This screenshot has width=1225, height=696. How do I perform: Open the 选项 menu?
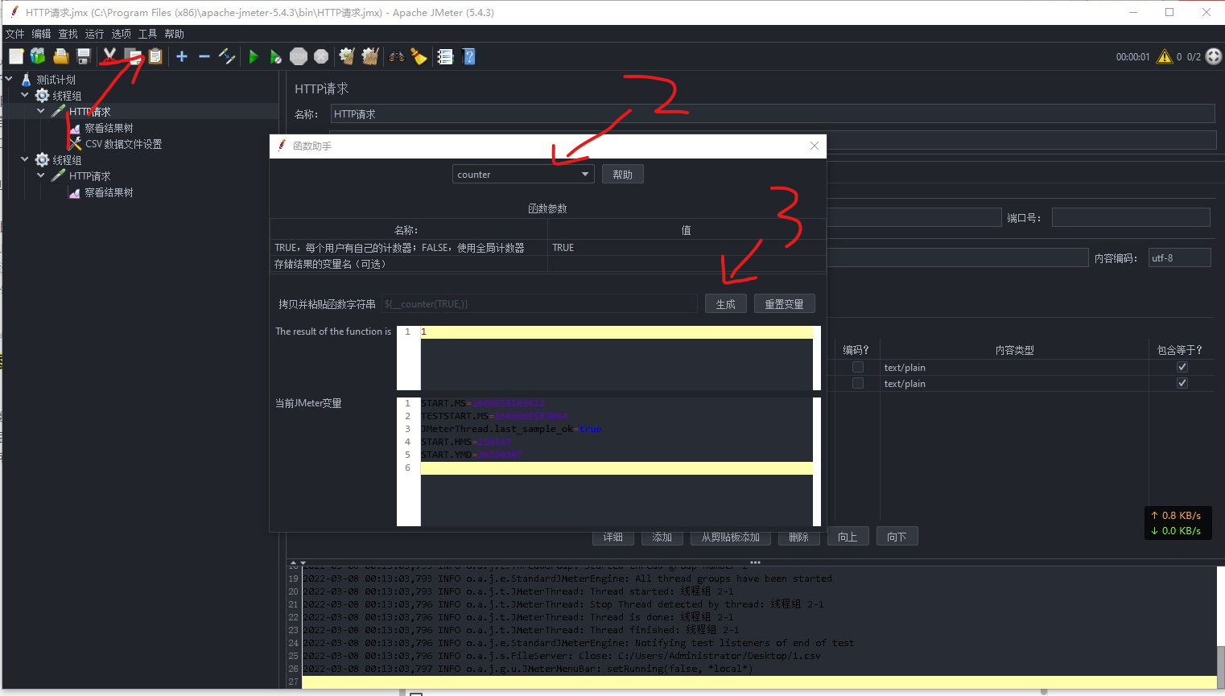tap(121, 34)
